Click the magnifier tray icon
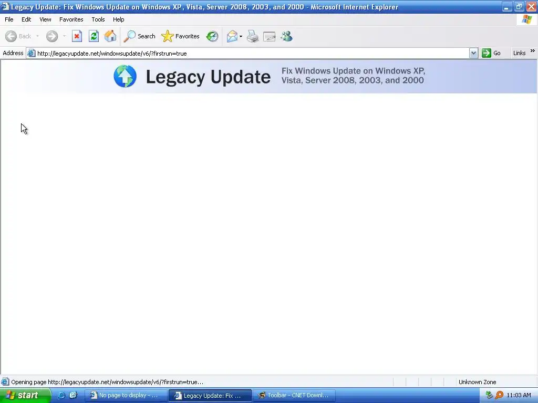Screen dimensions: 538x403 [x=499, y=396]
